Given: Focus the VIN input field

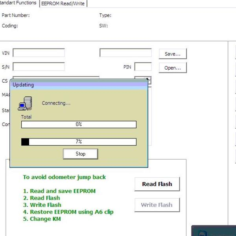Looking at the screenshot, I should point(39,53).
